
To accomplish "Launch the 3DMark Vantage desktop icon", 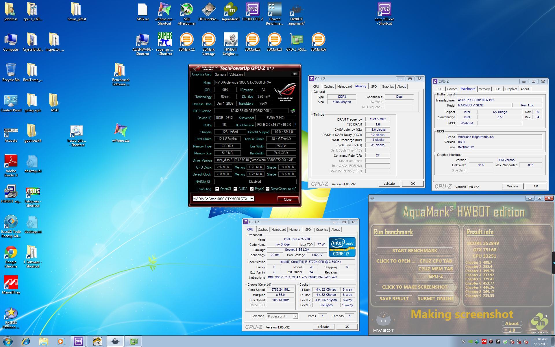I will click(x=208, y=44).
